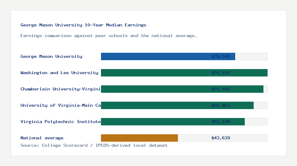Click the chart title 'George Mason University 10-Year Median Earnings'
Screen dimensions: 297x166
click(x=83, y=25)
